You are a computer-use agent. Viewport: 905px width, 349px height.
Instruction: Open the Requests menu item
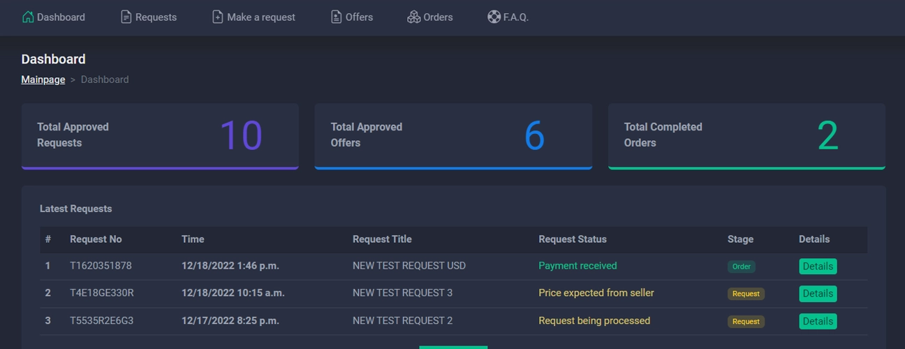point(156,17)
